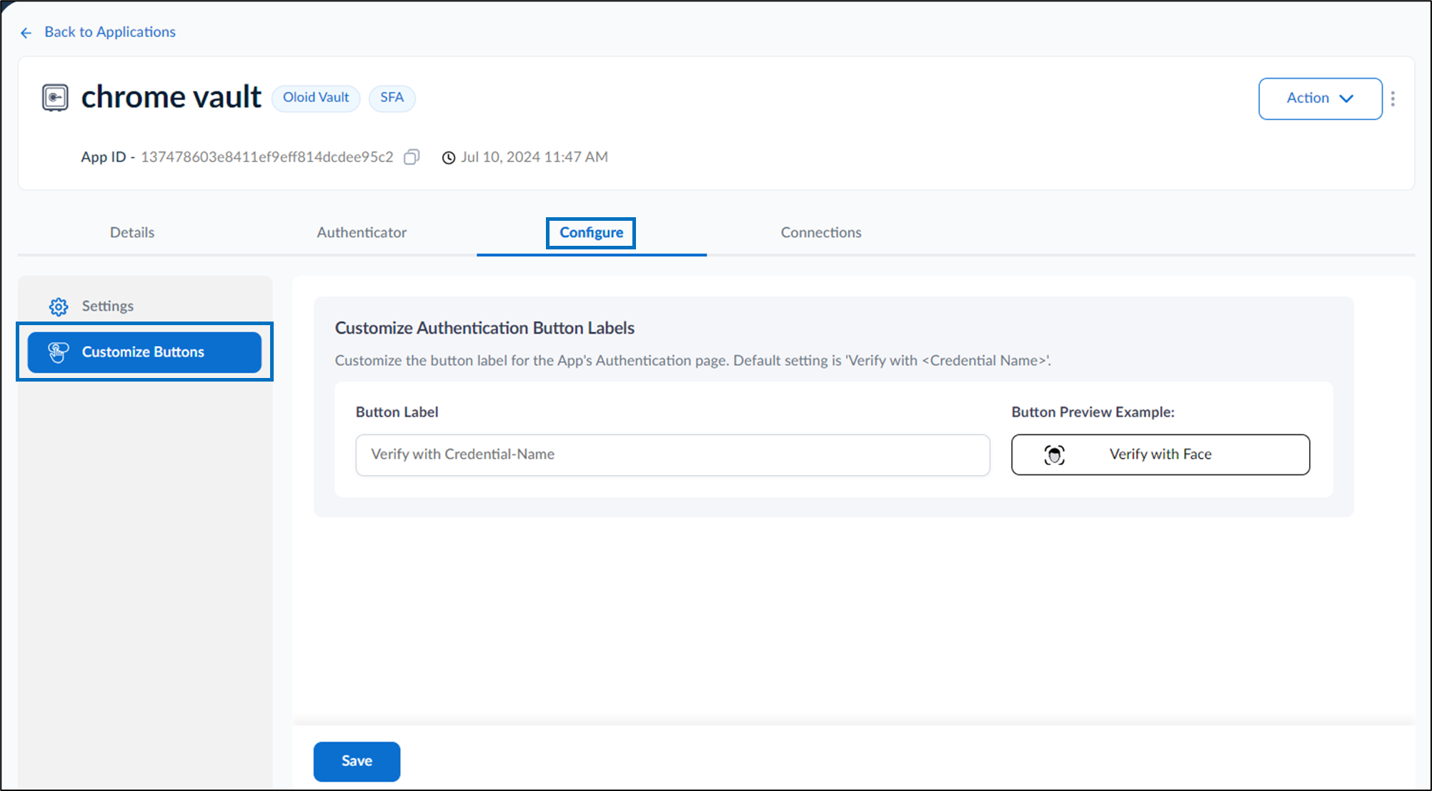
Task: Click the clock timestamp icon
Action: coord(449,158)
